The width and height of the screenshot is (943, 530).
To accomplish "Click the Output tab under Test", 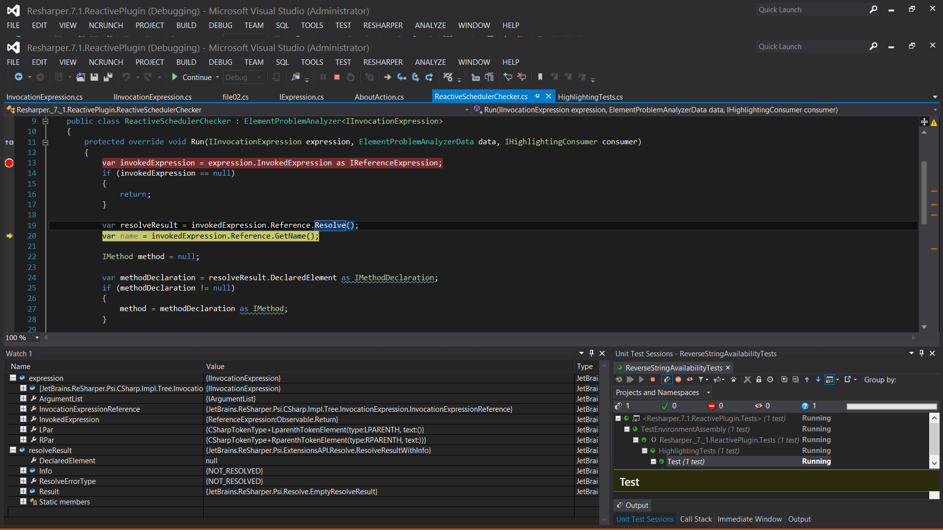I will point(633,505).
